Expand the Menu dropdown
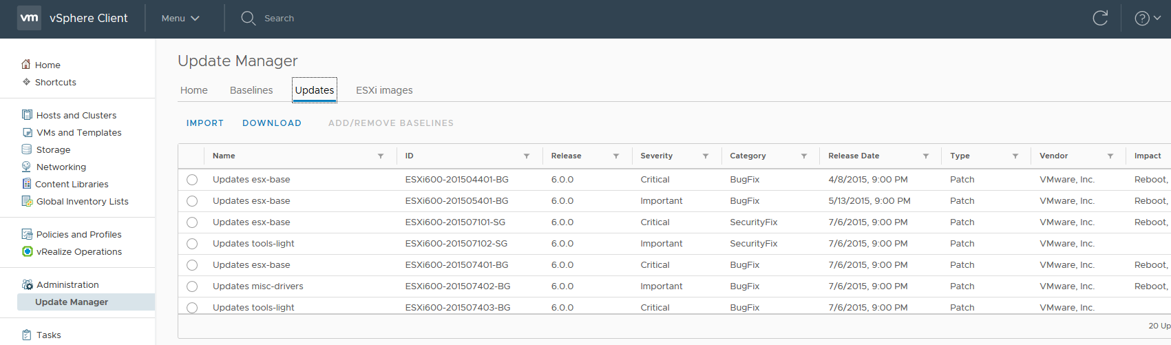 click(x=180, y=19)
